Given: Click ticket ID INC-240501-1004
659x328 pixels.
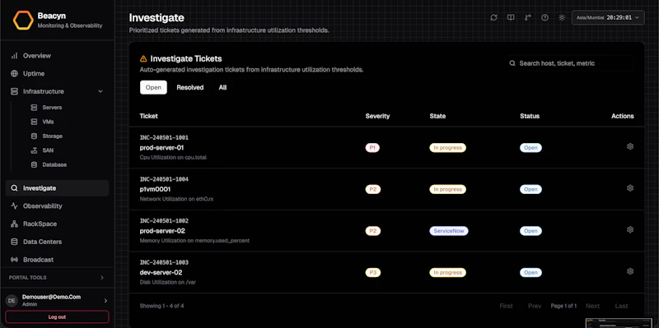Looking at the screenshot, I should (x=164, y=179).
